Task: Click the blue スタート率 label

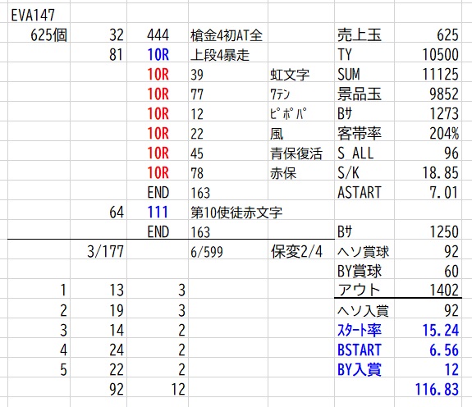Action: point(360,330)
